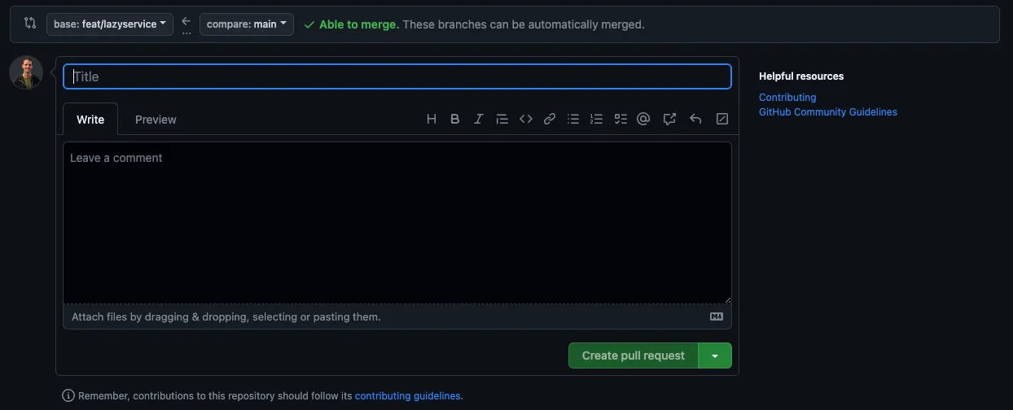Insert a heading with the H icon

[432, 119]
